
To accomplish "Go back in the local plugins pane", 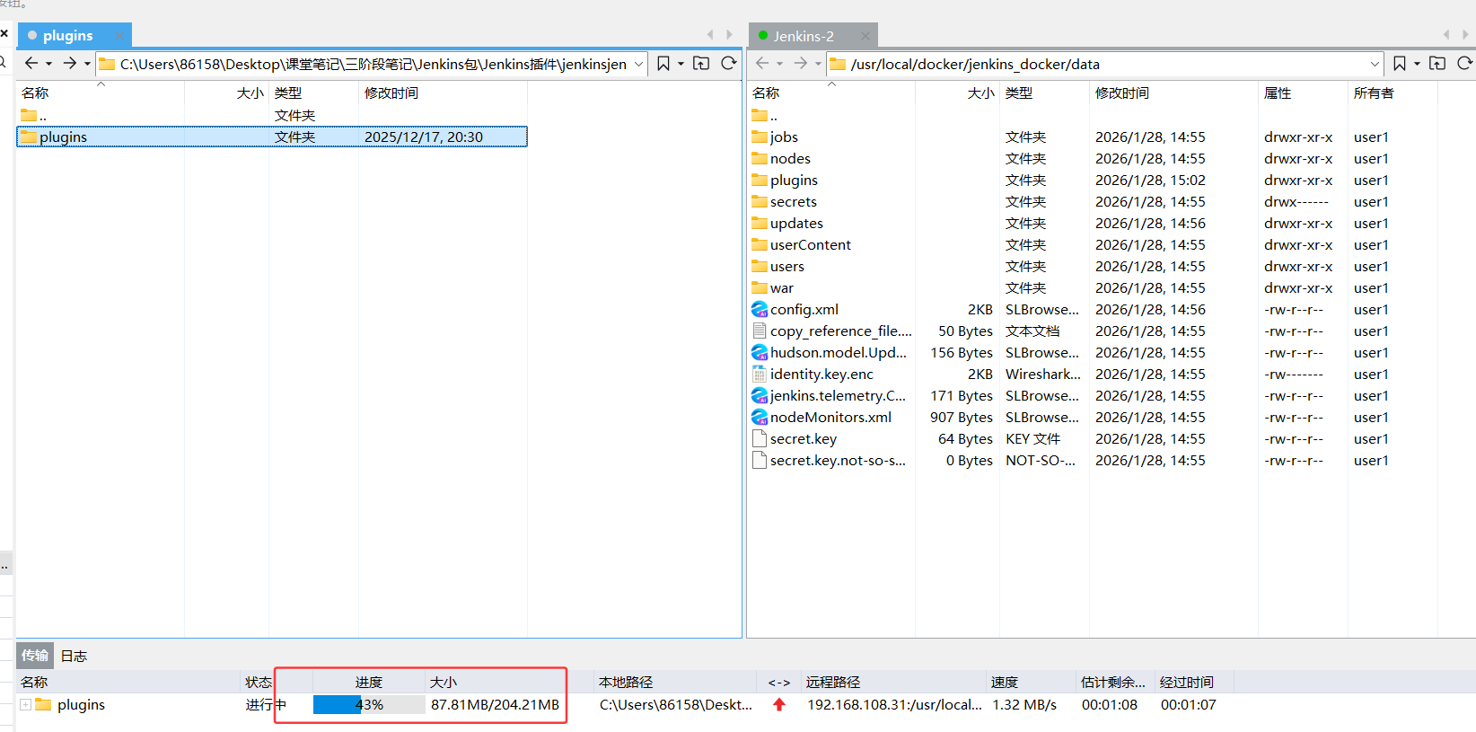I will click(31, 63).
